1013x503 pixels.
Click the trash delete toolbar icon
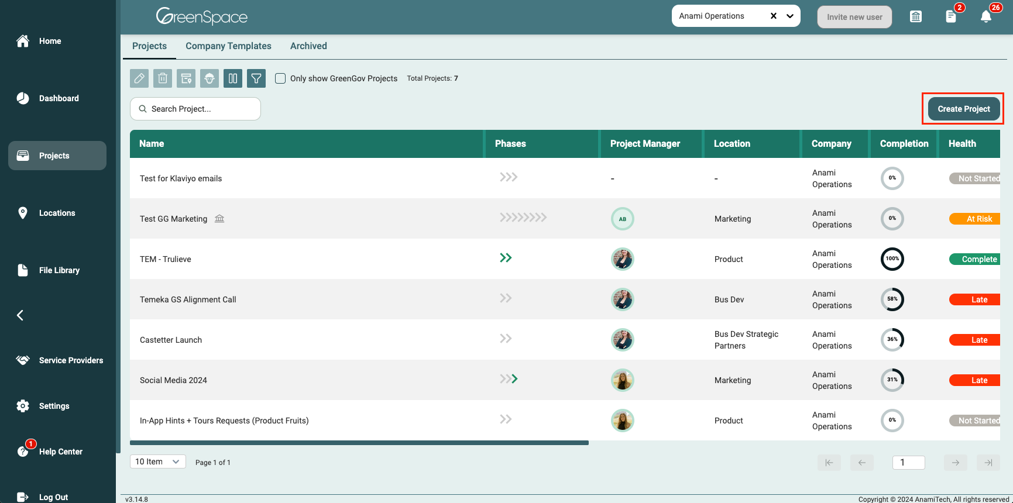coord(163,78)
